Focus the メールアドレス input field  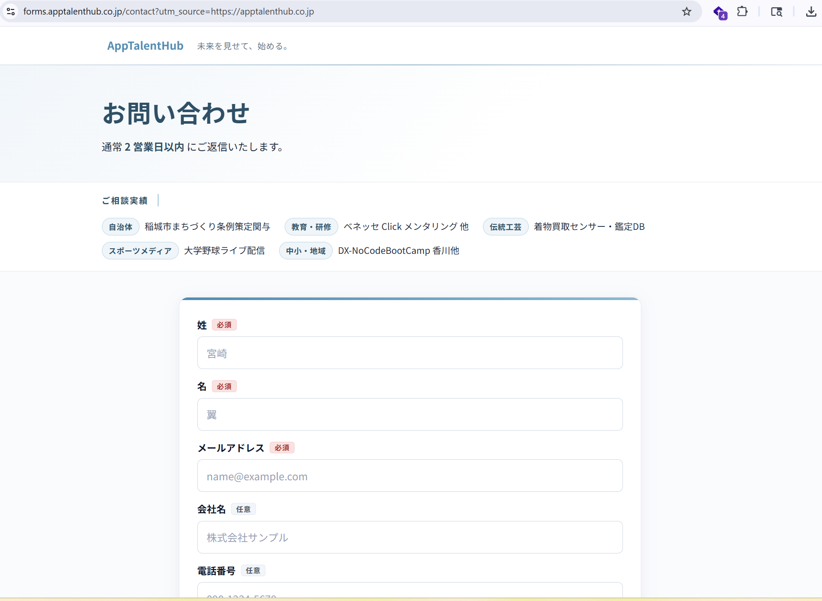pyautogui.click(x=410, y=476)
